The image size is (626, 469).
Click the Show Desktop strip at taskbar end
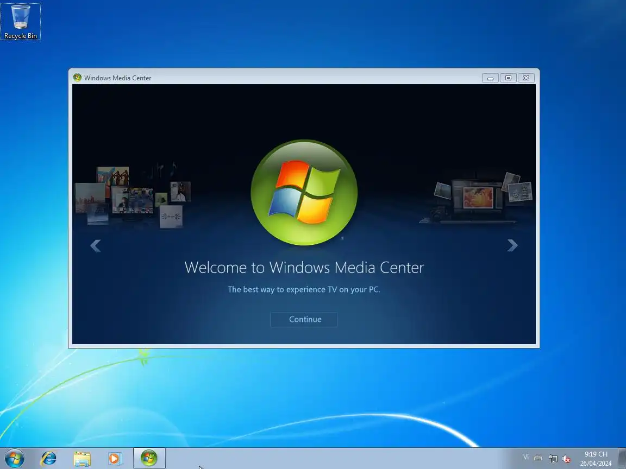click(x=622, y=458)
